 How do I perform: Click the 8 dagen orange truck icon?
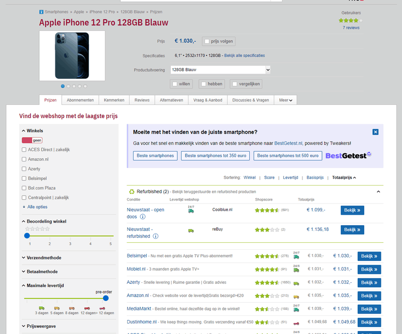tap(72, 308)
